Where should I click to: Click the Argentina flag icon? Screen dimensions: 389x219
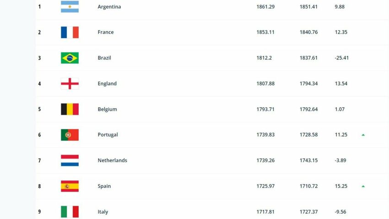pos(70,7)
